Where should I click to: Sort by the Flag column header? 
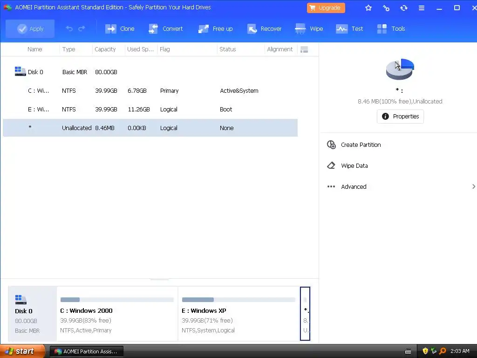164,49
